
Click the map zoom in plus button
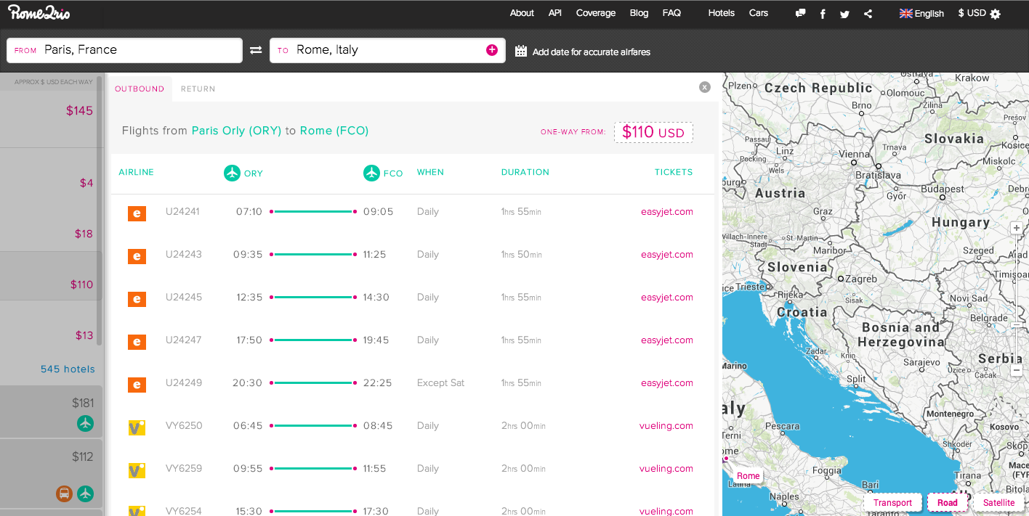pyautogui.click(x=1017, y=228)
